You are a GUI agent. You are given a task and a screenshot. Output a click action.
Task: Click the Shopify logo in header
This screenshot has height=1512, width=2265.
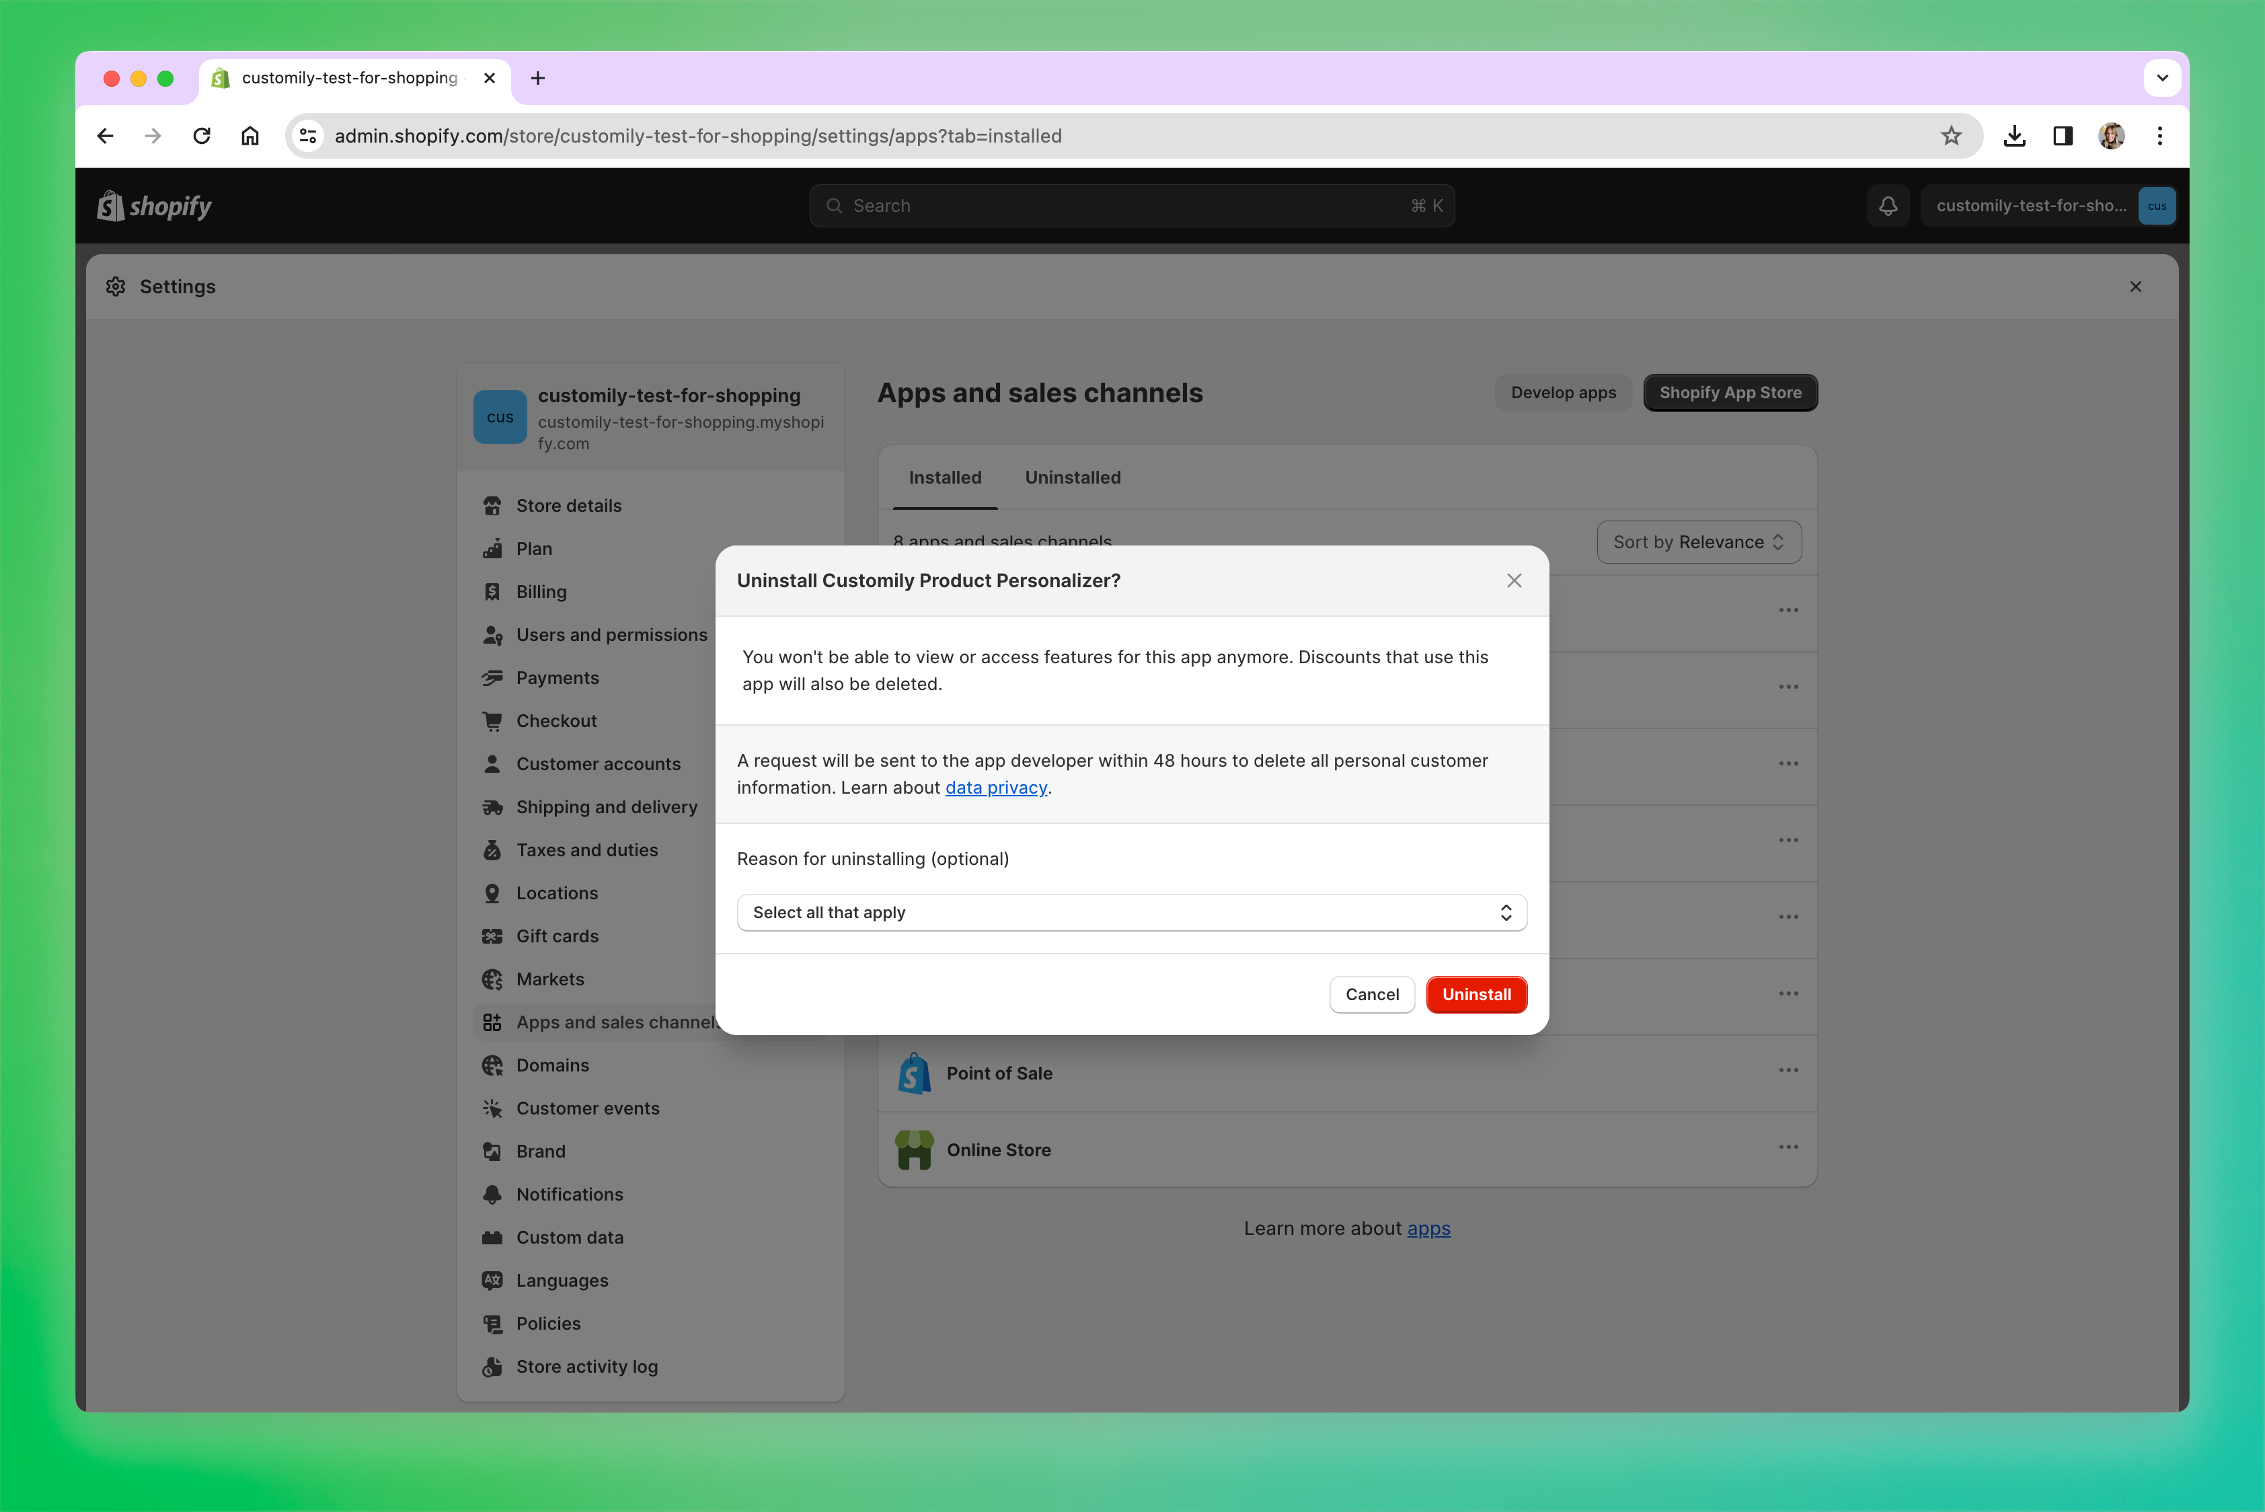click(x=154, y=206)
